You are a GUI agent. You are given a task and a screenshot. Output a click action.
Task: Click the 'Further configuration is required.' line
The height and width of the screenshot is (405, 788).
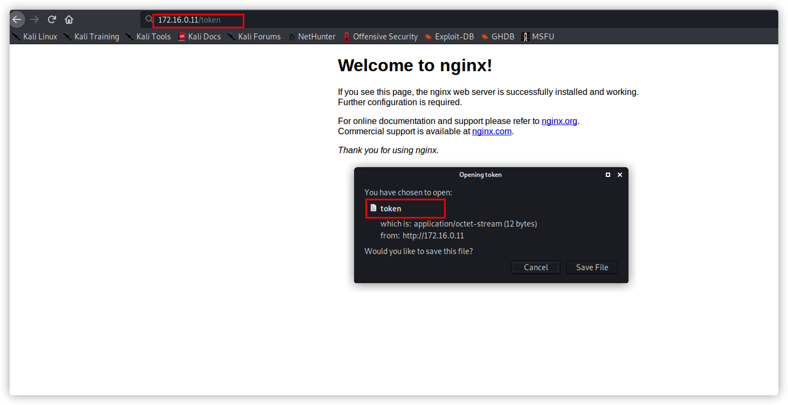tap(399, 102)
